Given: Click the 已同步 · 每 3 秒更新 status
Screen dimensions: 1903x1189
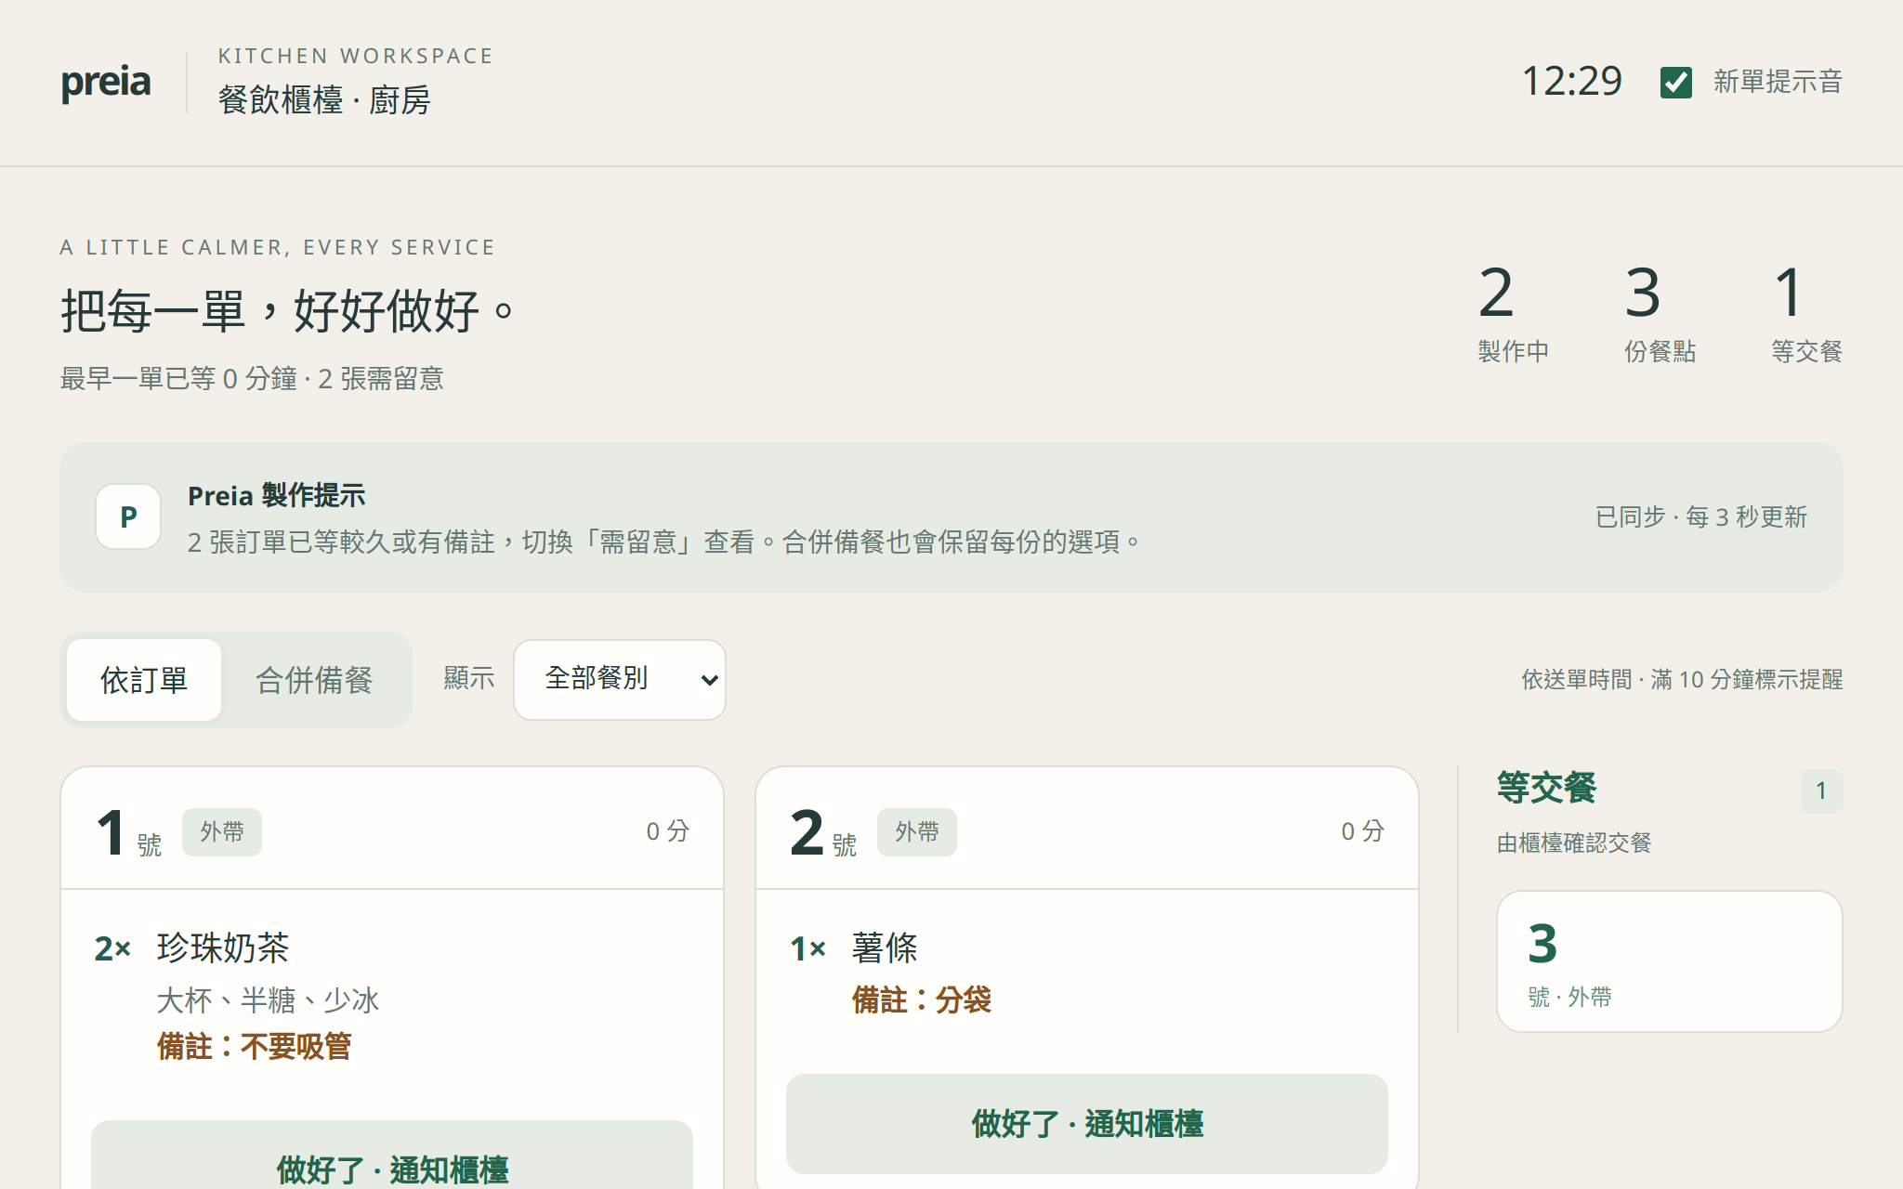Looking at the screenshot, I should pos(1701,516).
